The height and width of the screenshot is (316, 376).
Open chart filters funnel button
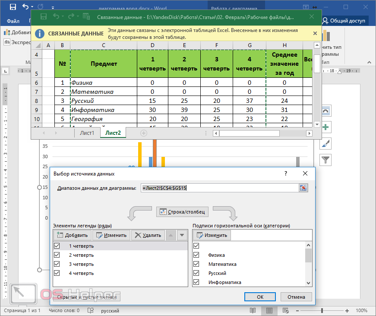[325, 160]
